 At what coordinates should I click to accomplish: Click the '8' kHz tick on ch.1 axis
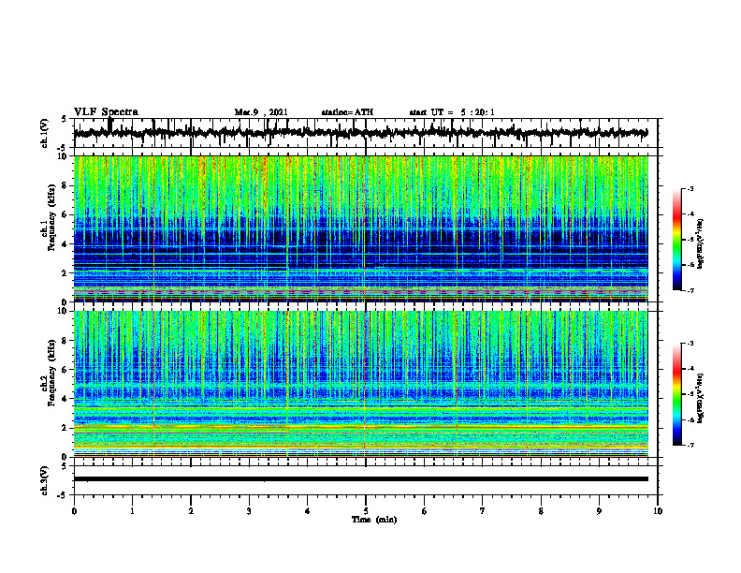point(65,185)
